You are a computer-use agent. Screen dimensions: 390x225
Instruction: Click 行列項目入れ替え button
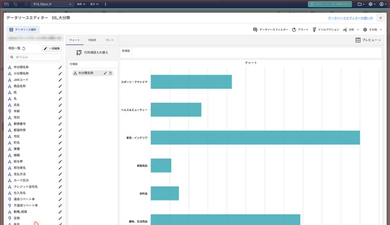click(x=92, y=53)
